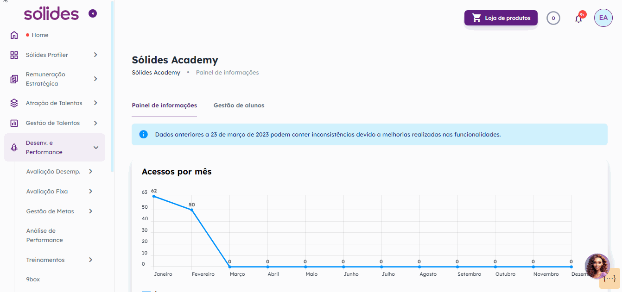
Task: Click the Agosto axis label
Action: click(x=428, y=274)
